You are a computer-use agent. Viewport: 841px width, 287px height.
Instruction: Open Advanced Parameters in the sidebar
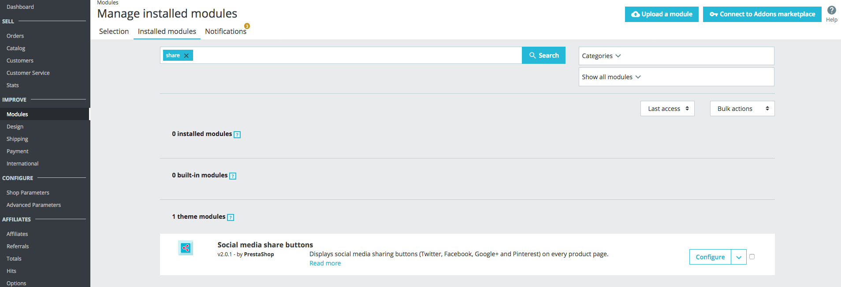pyautogui.click(x=33, y=205)
